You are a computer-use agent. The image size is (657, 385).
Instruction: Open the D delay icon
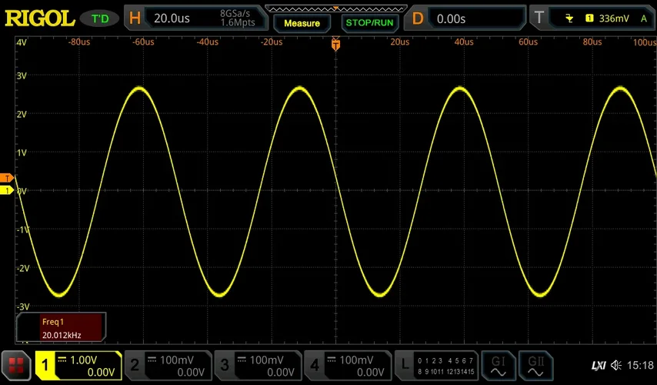[x=417, y=18]
